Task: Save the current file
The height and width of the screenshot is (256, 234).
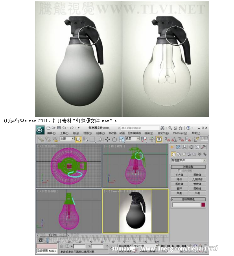Action: pyautogui.click(x=59, y=128)
